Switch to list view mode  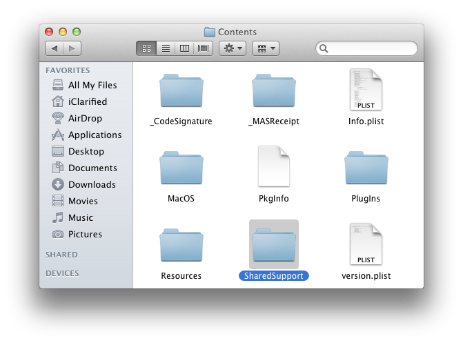166,48
